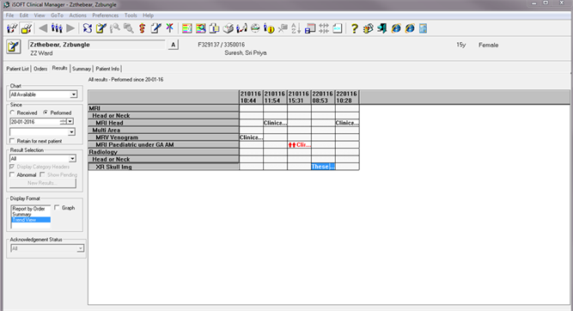
Task: Open the GoTo menu
Action: (57, 15)
